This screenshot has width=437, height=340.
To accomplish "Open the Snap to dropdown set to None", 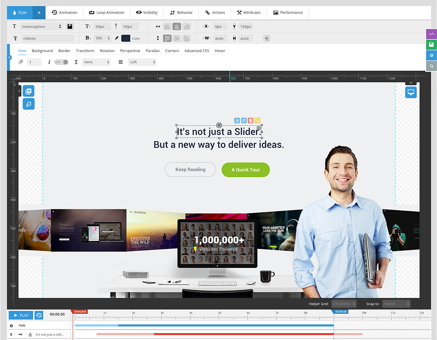I will point(396,303).
